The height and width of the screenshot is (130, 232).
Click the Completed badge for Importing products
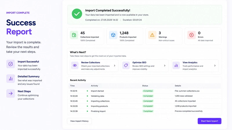[x=148, y=106]
